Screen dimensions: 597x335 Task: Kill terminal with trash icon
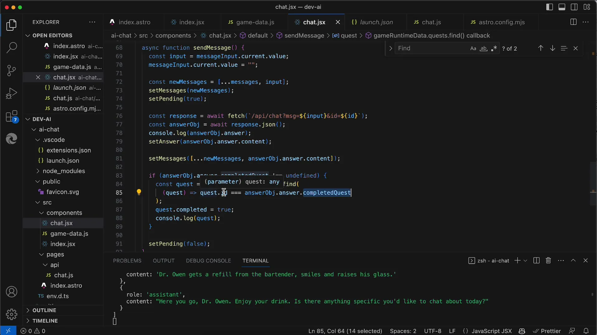tap(548, 260)
